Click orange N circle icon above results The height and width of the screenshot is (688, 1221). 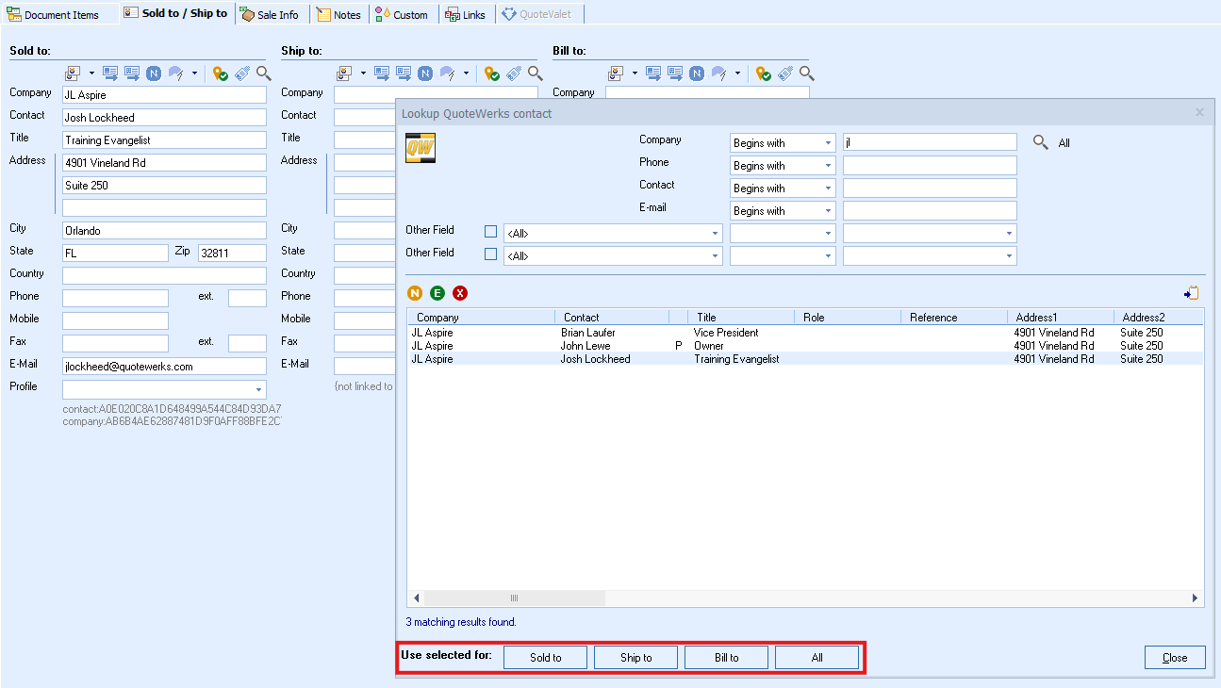tap(415, 293)
